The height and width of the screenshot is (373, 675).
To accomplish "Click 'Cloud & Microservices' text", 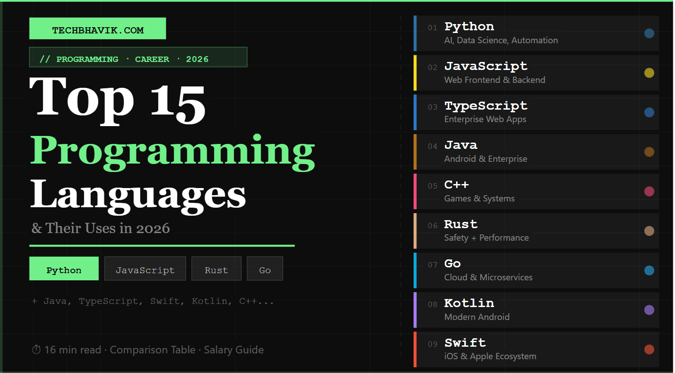I will pyautogui.click(x=488, y=277).
